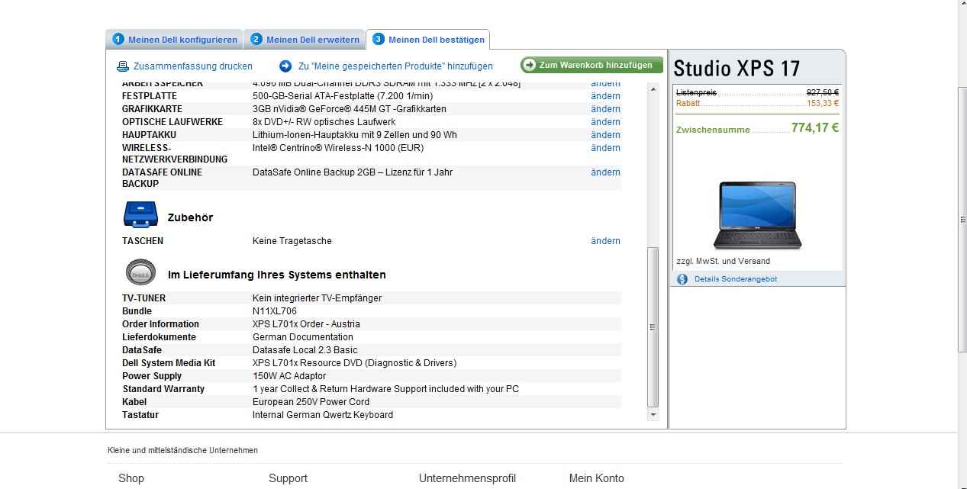Screen dimensions: 967x489
Task: Click the zzgl. MwSt. und Versand note
Action: click(x=723, y=261)
